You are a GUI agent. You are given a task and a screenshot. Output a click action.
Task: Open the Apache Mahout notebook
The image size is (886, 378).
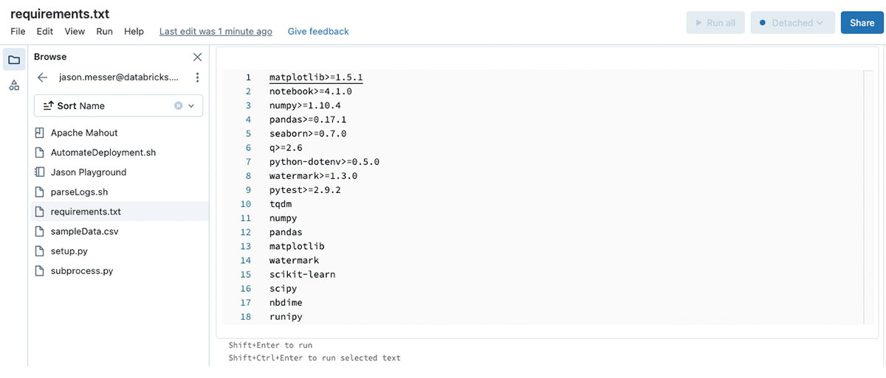84,133
